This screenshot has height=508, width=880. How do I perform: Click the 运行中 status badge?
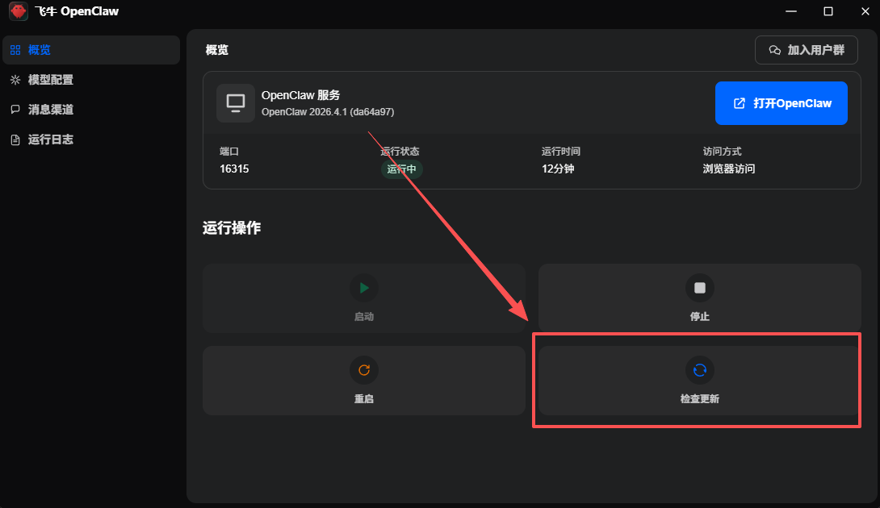point(401,169)
